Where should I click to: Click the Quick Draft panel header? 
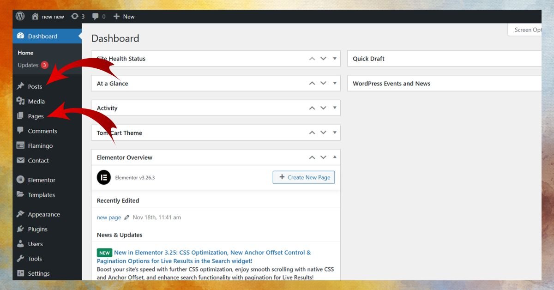click(x=444, y=59)
